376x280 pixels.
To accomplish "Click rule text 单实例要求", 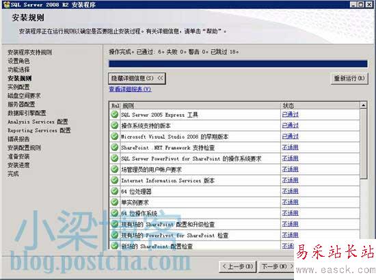I will (135, 202).
